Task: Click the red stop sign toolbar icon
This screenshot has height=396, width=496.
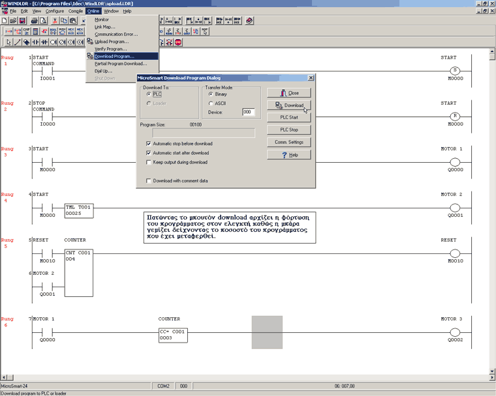Action: (178, 42)
